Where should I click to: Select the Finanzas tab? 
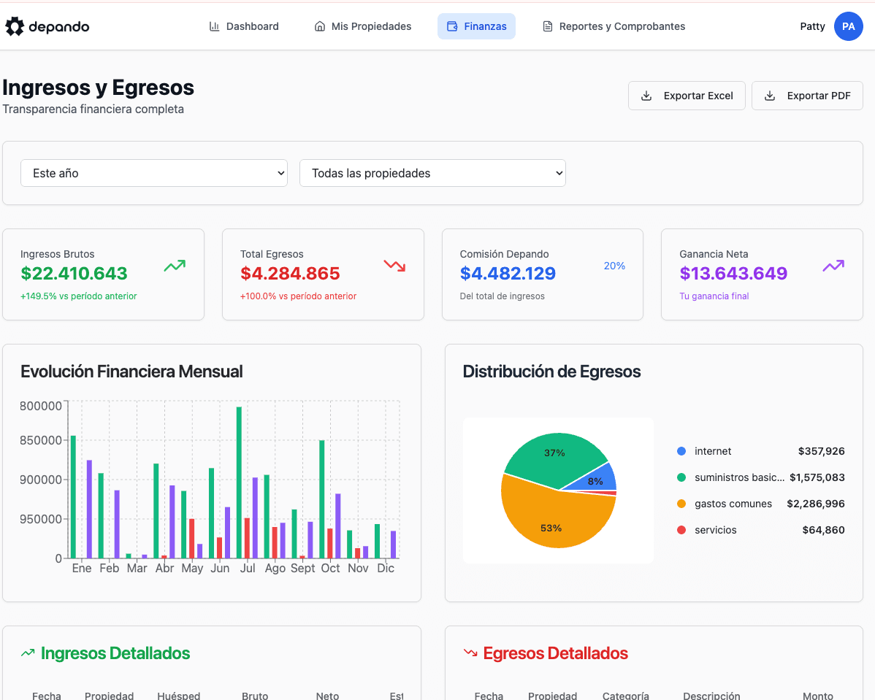point(476,26)
